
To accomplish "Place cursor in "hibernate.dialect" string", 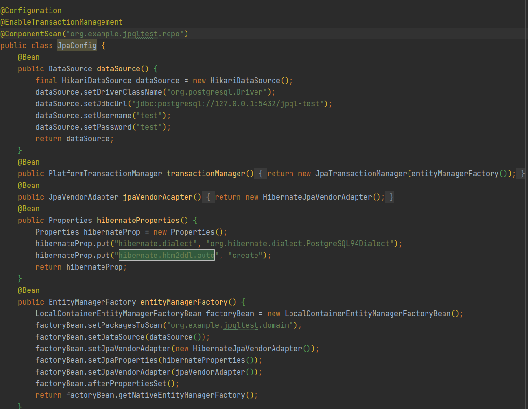I will pyautogui.click(x=155, y=244).
